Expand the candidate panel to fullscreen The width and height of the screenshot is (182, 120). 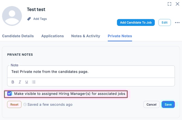click(x=170, y=4)
